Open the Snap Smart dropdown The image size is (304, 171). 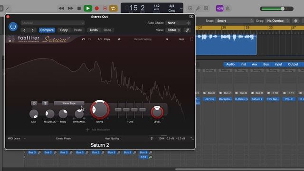pyautogui.click(x=234, y=21)
